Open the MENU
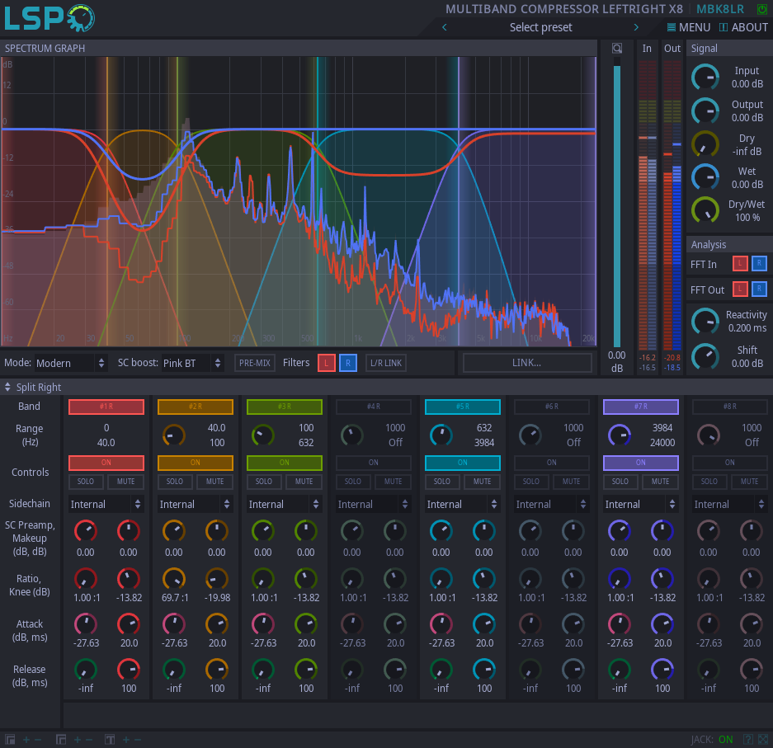 point(689,27)
